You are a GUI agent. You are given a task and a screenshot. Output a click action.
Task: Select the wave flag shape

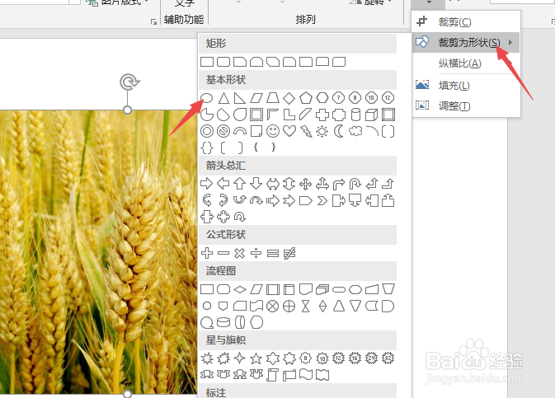(x=305, y=374)
